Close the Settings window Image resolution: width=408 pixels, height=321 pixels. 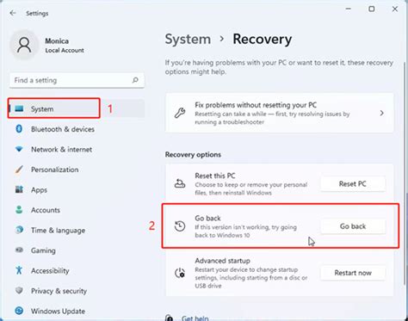395,9
